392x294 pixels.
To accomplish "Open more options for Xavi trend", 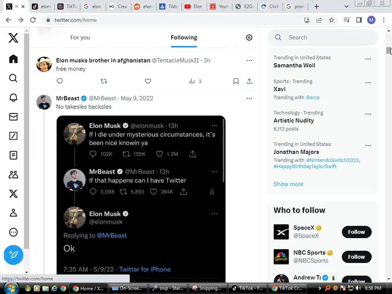I will 368,83.
